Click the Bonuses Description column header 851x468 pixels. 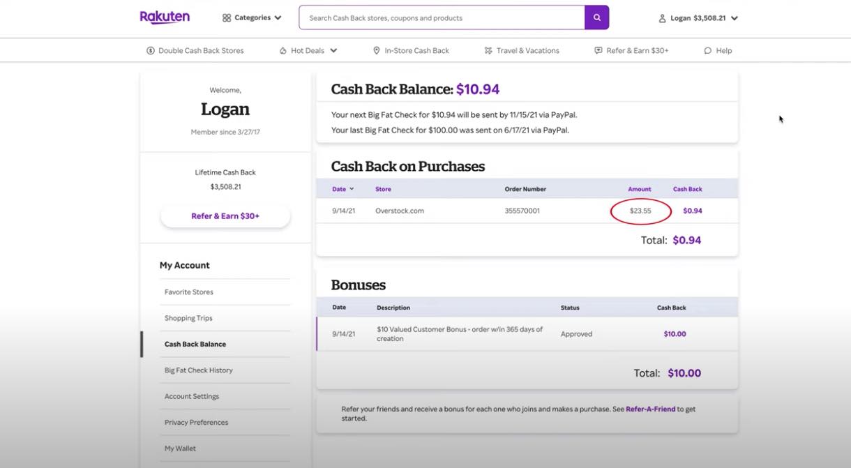tap(393, 308)
